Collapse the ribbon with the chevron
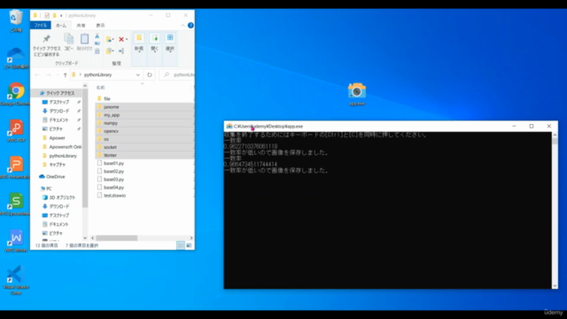 [183, 26]
